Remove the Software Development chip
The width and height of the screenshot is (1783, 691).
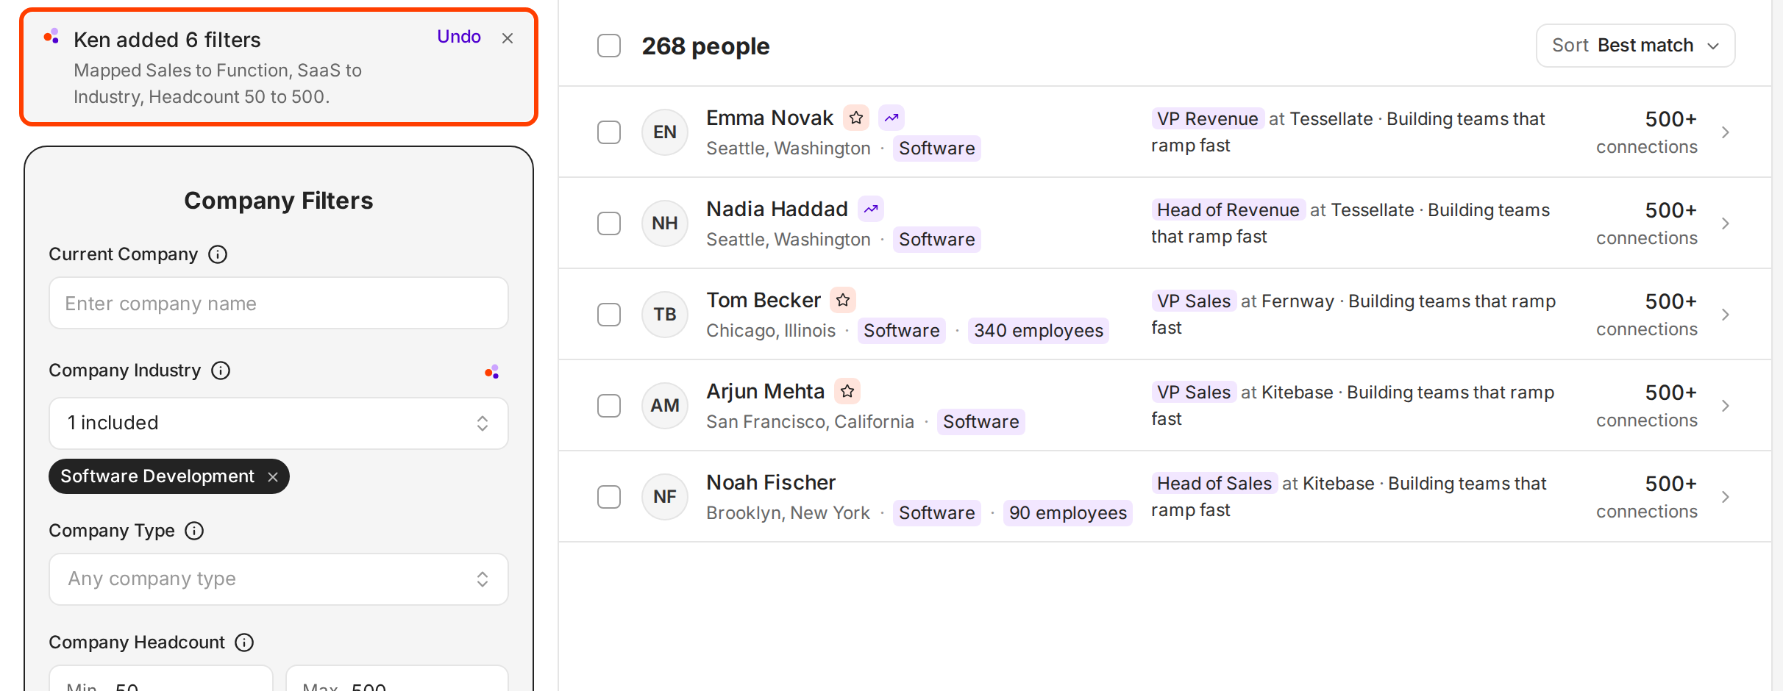(x=273, y=477)
